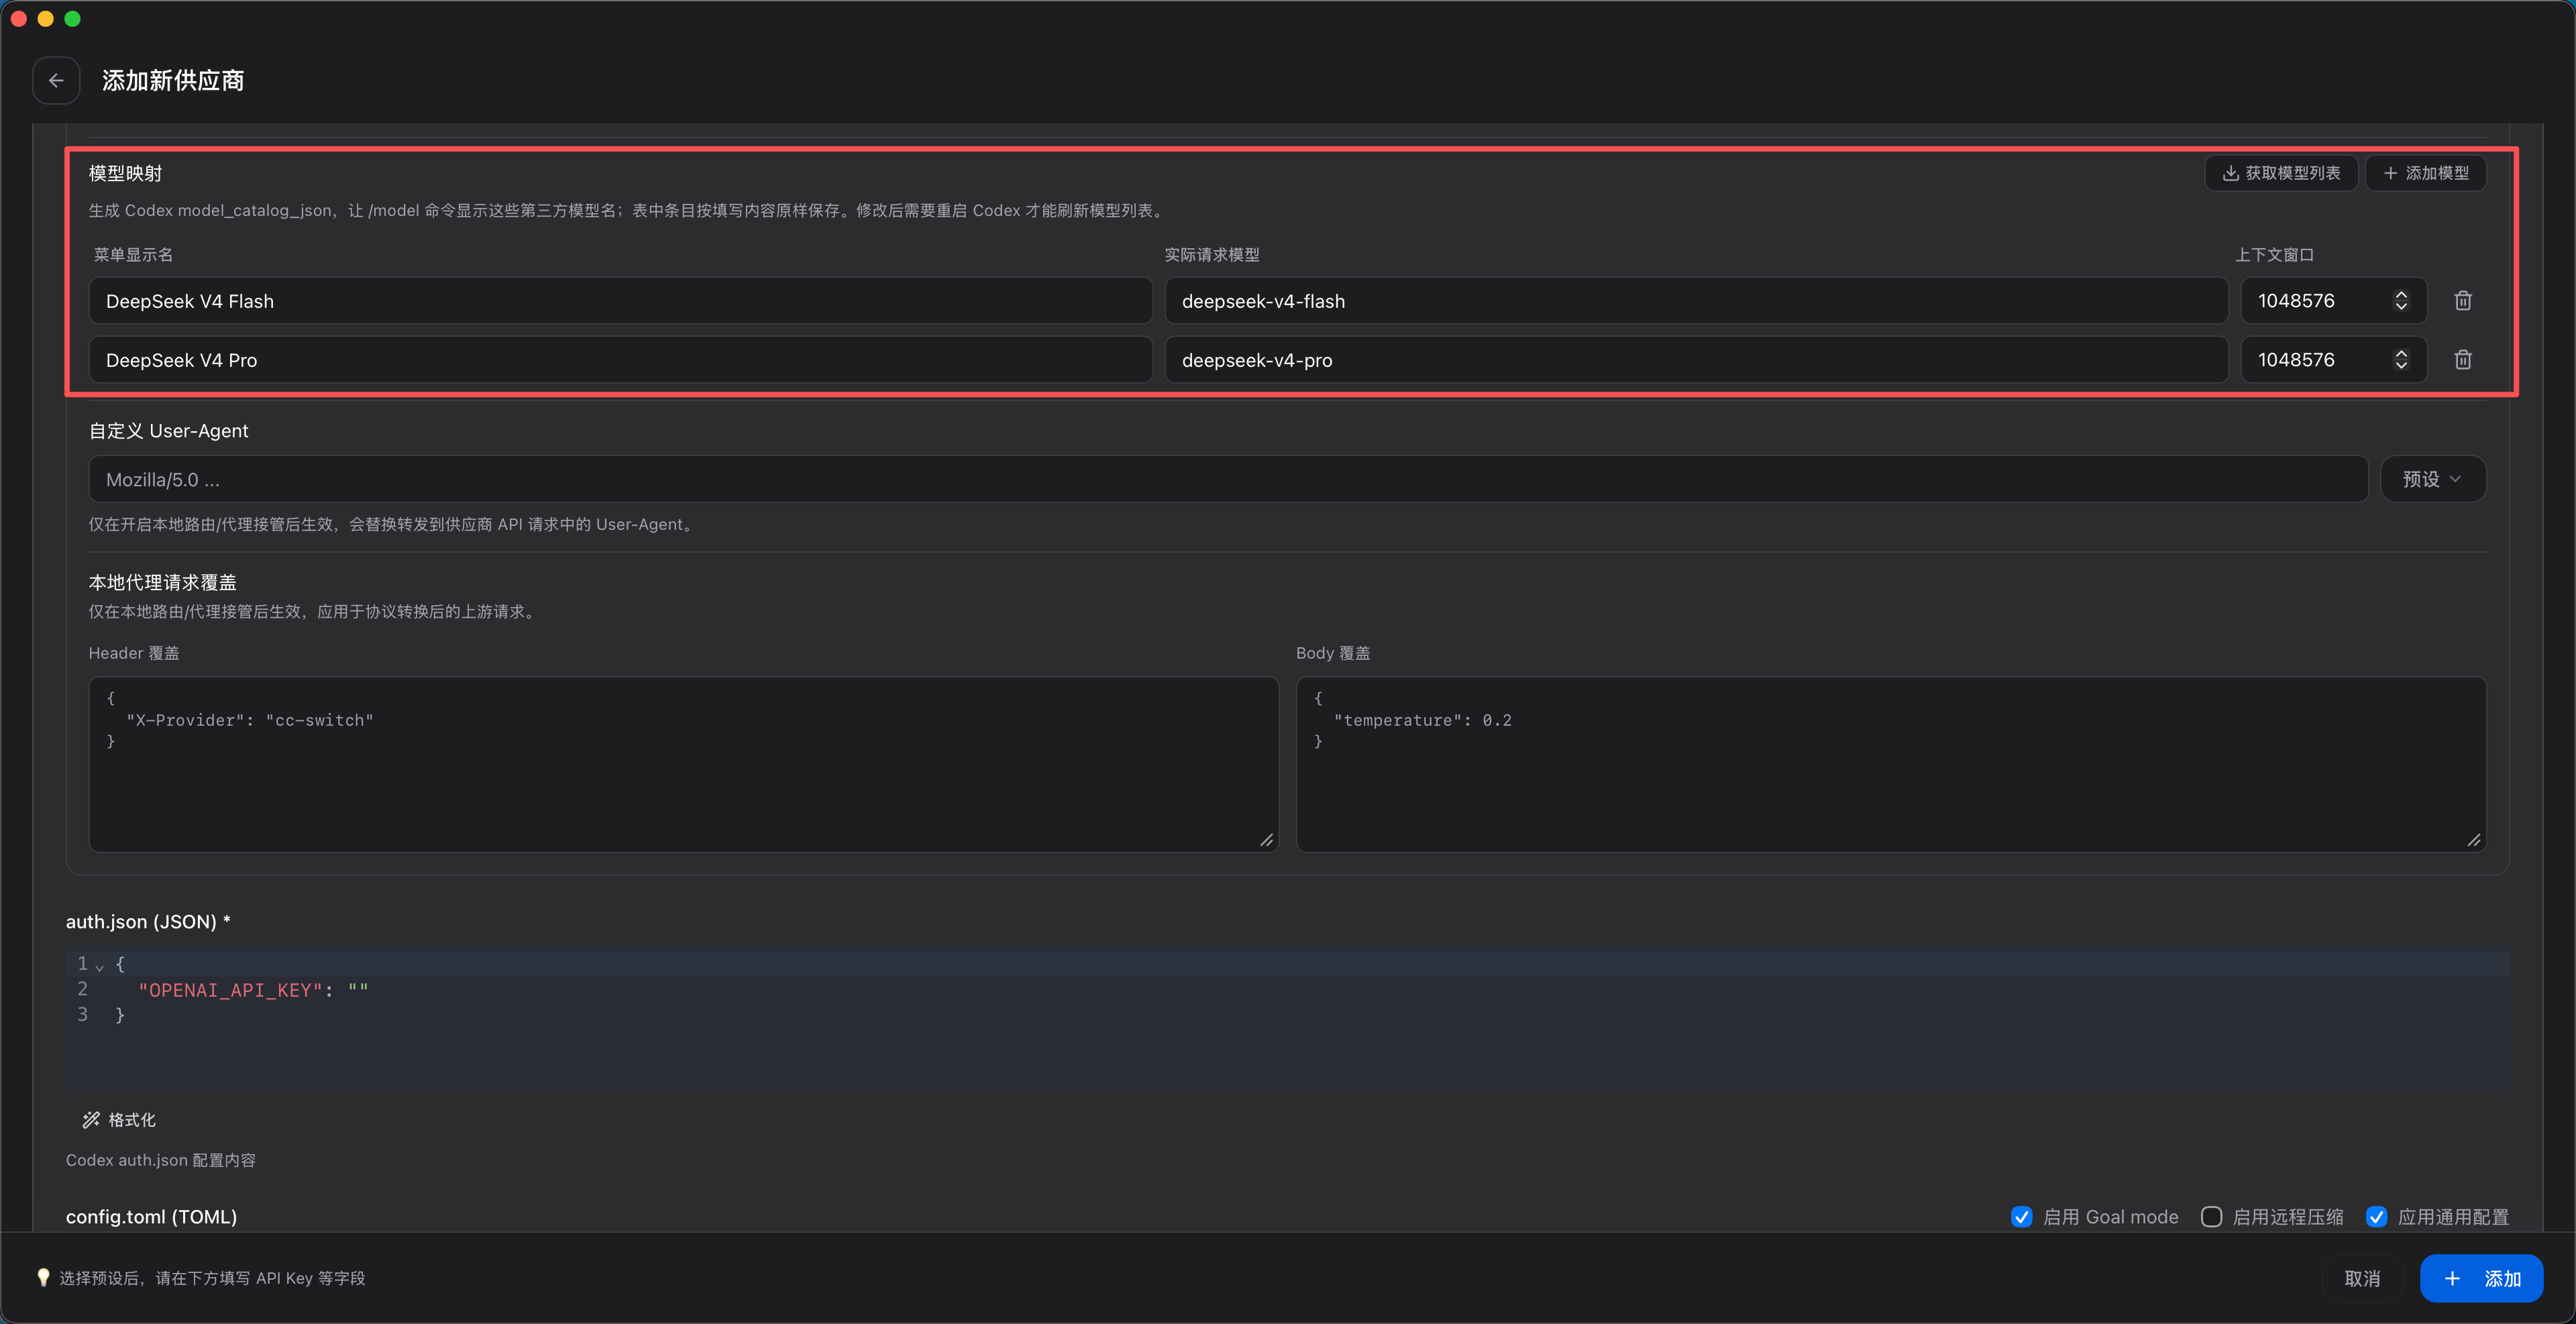Edit the DeepSeek V4 Pro display name field
The height and width of the screenshot is (1324, 2576).
pos(620,360)
